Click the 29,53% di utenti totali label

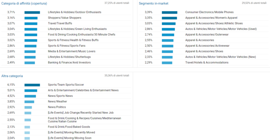(x=254, y=3)
